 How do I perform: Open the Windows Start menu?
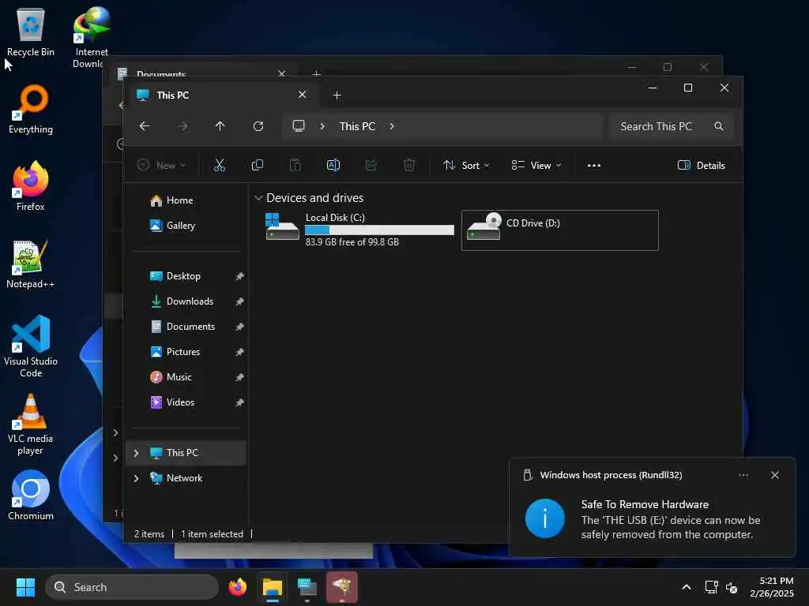coord(25,587)
